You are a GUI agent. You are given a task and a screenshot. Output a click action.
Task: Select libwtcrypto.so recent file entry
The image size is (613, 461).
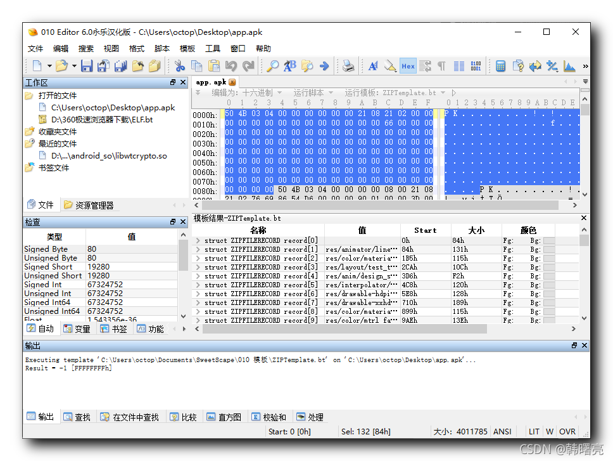[109, 156]
